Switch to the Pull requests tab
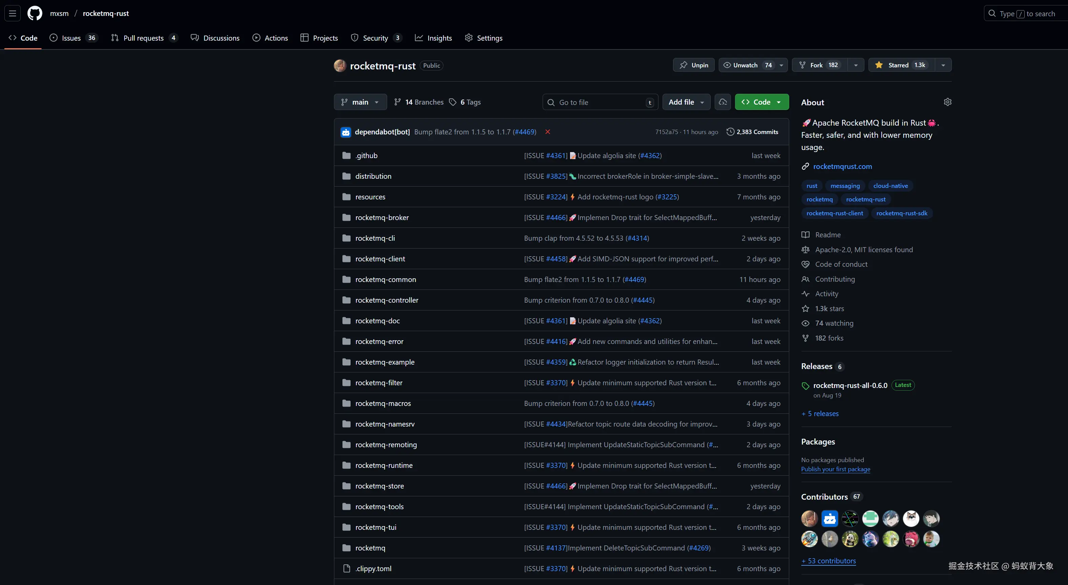The width and height of the screenshot is (1068, 585). pyautogui.click(x=144, y=38)
